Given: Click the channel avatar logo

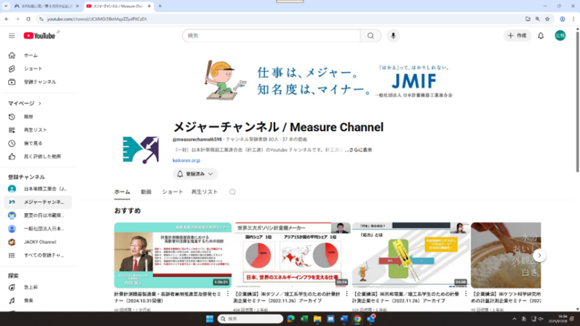Looking at the screenshot, I should pos(141,150).
